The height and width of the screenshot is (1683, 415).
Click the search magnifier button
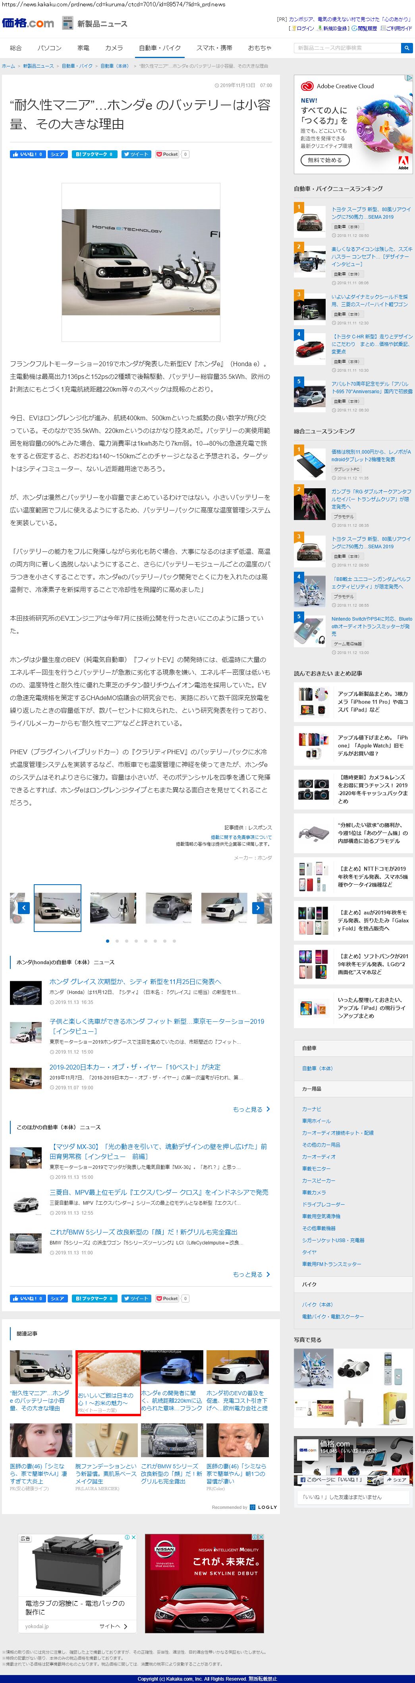(407, 48)
